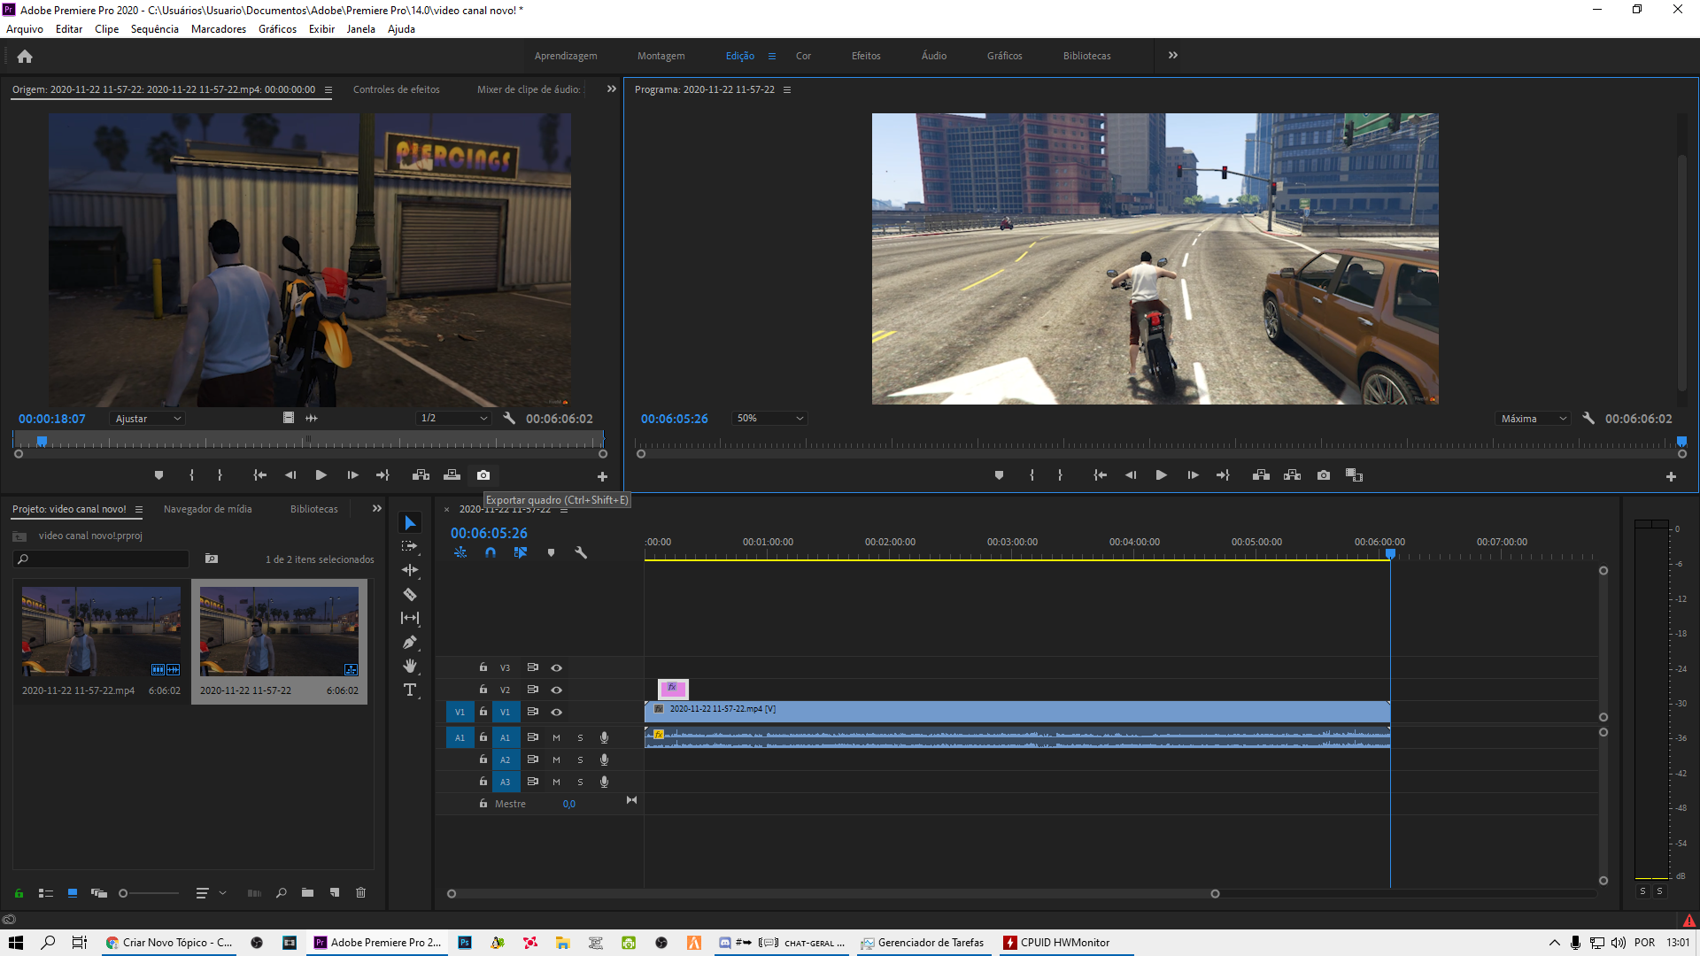1700x956 pixels.
Task: Enable voice-over record on A3
Action: [605, 782]
